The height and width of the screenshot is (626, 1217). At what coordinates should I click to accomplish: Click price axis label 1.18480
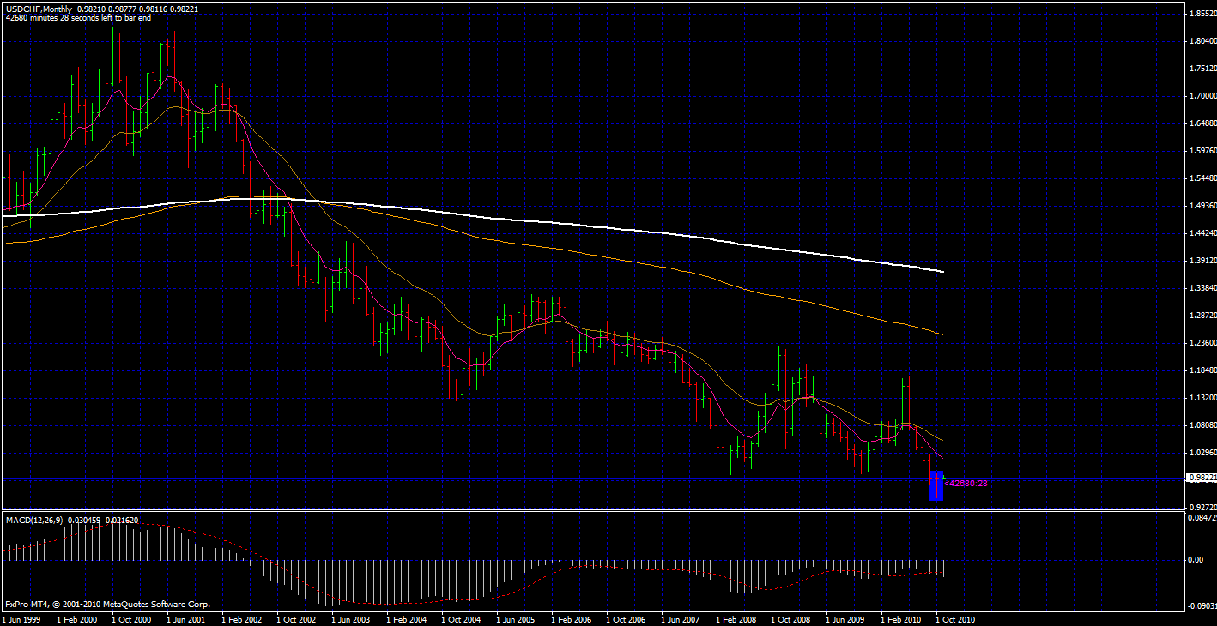tap(1202, 370)
